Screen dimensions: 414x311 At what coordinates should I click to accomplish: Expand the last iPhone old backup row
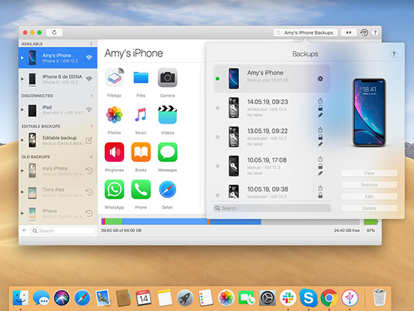tap(22, 213)
